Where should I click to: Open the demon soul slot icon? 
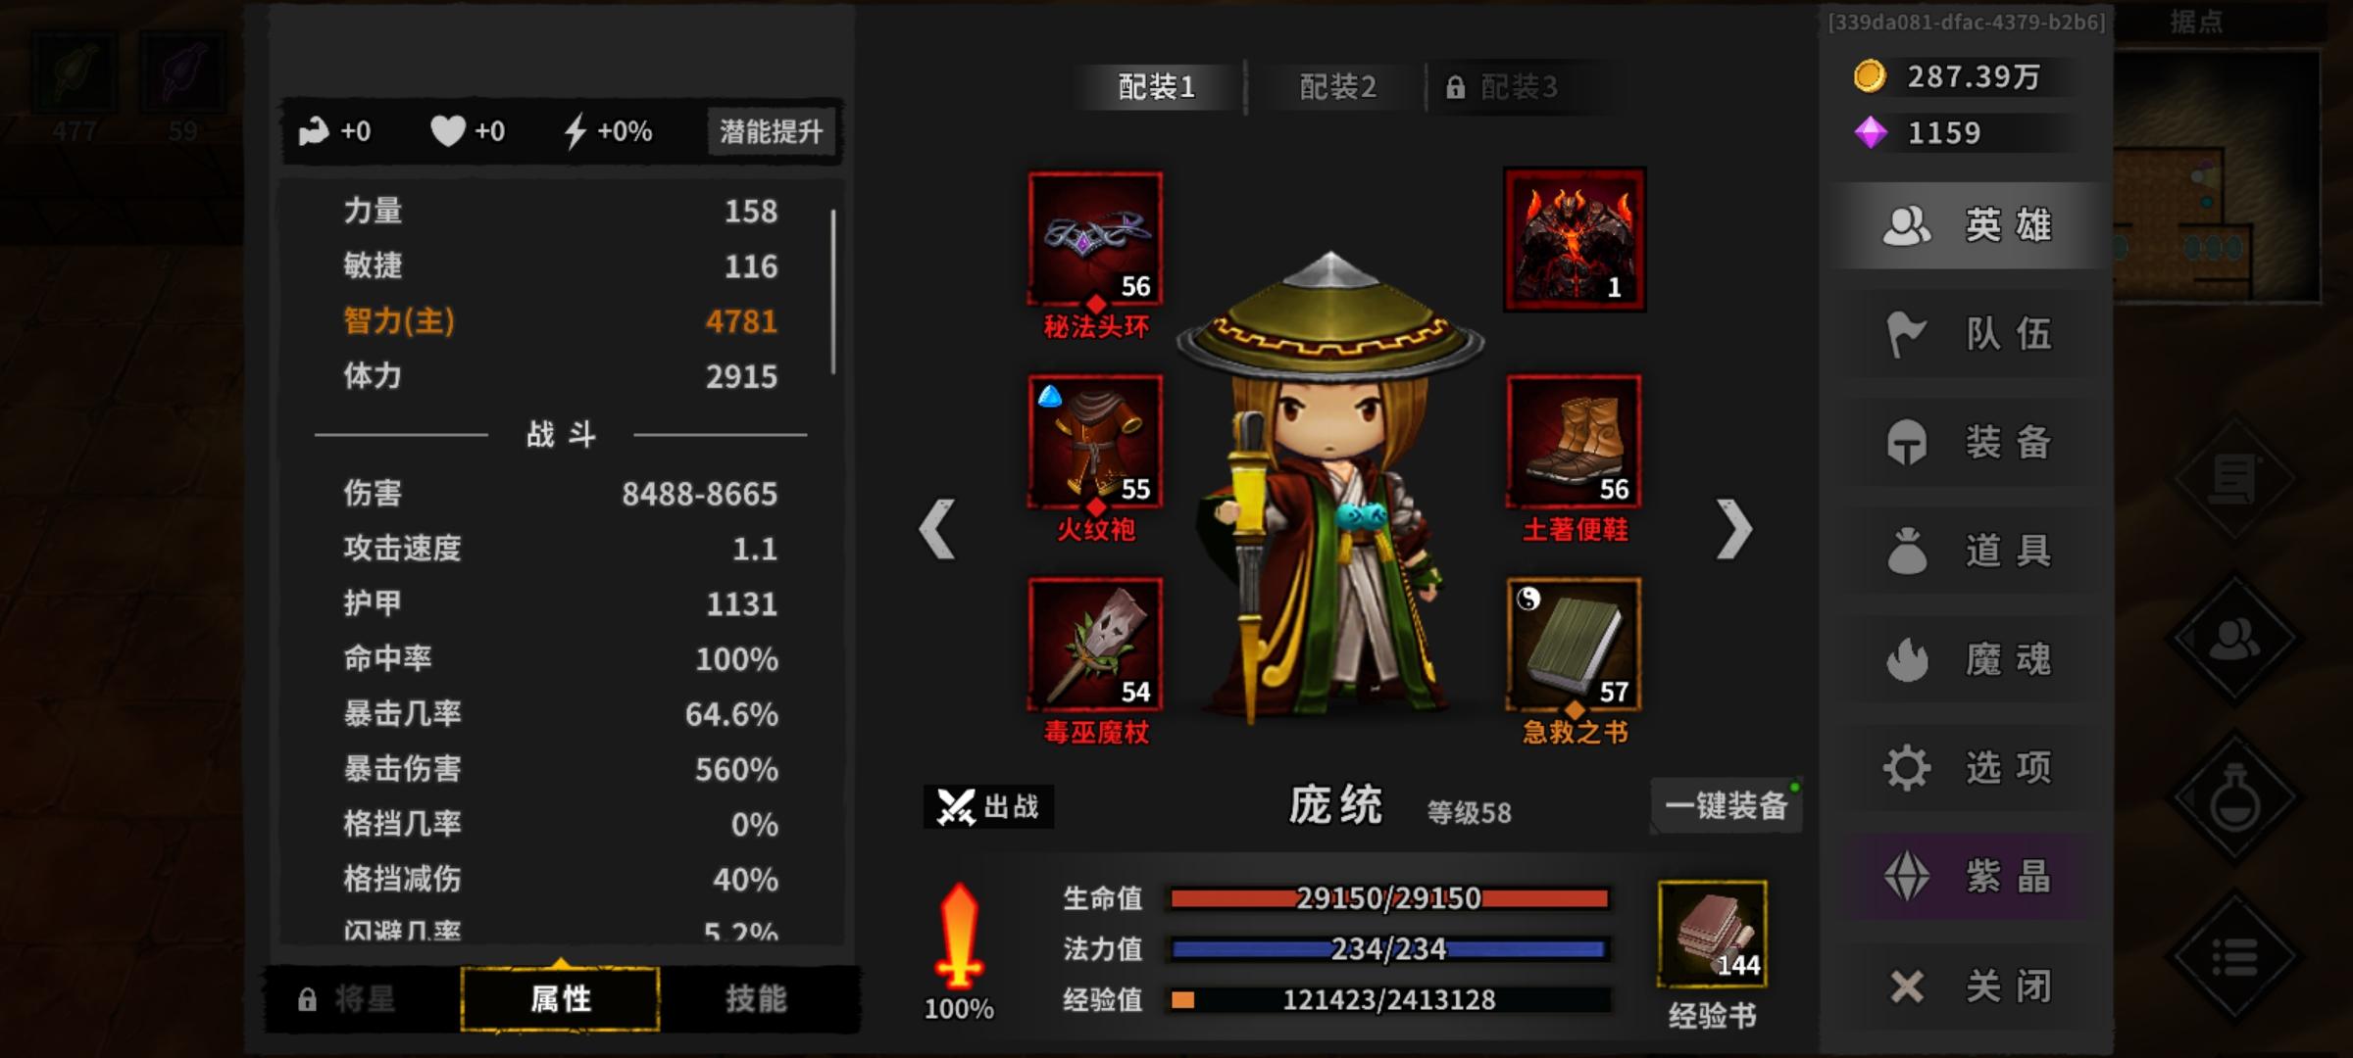[x=1575, y=239]
